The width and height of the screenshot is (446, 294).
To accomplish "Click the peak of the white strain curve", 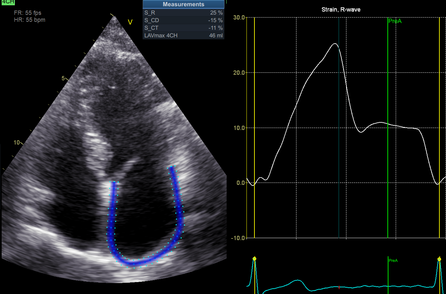I will pos(335,44).
